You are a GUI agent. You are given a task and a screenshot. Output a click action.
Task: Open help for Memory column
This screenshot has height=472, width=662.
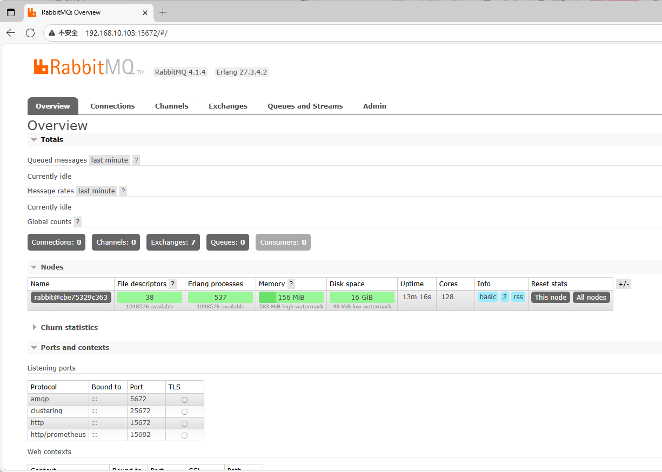[x=291, y=284]
